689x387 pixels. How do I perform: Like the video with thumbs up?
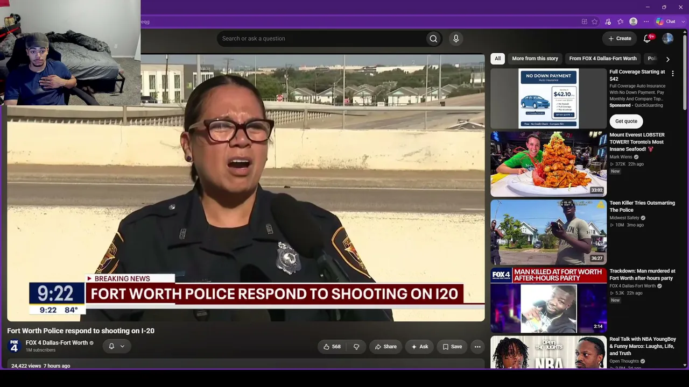point(332,347)
